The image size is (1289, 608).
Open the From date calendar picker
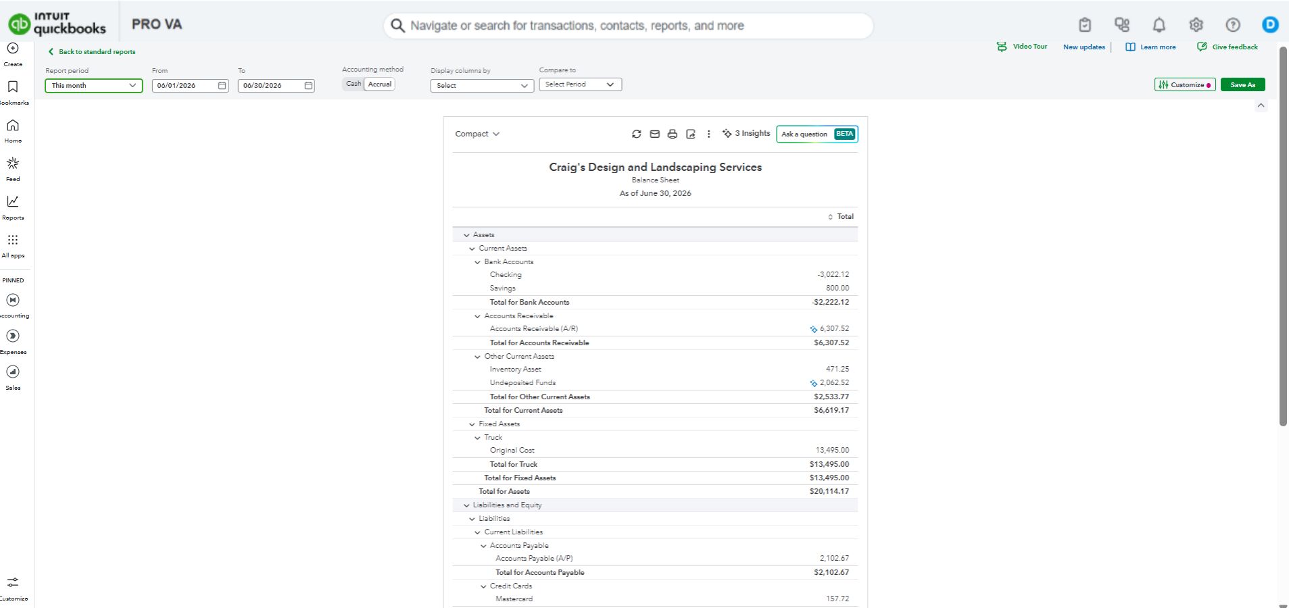pos(222,85)
